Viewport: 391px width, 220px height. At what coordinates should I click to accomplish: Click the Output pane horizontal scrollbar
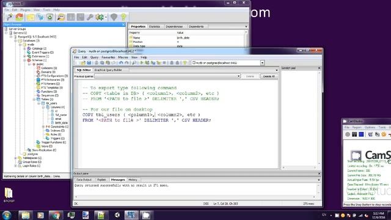[195, 197]
